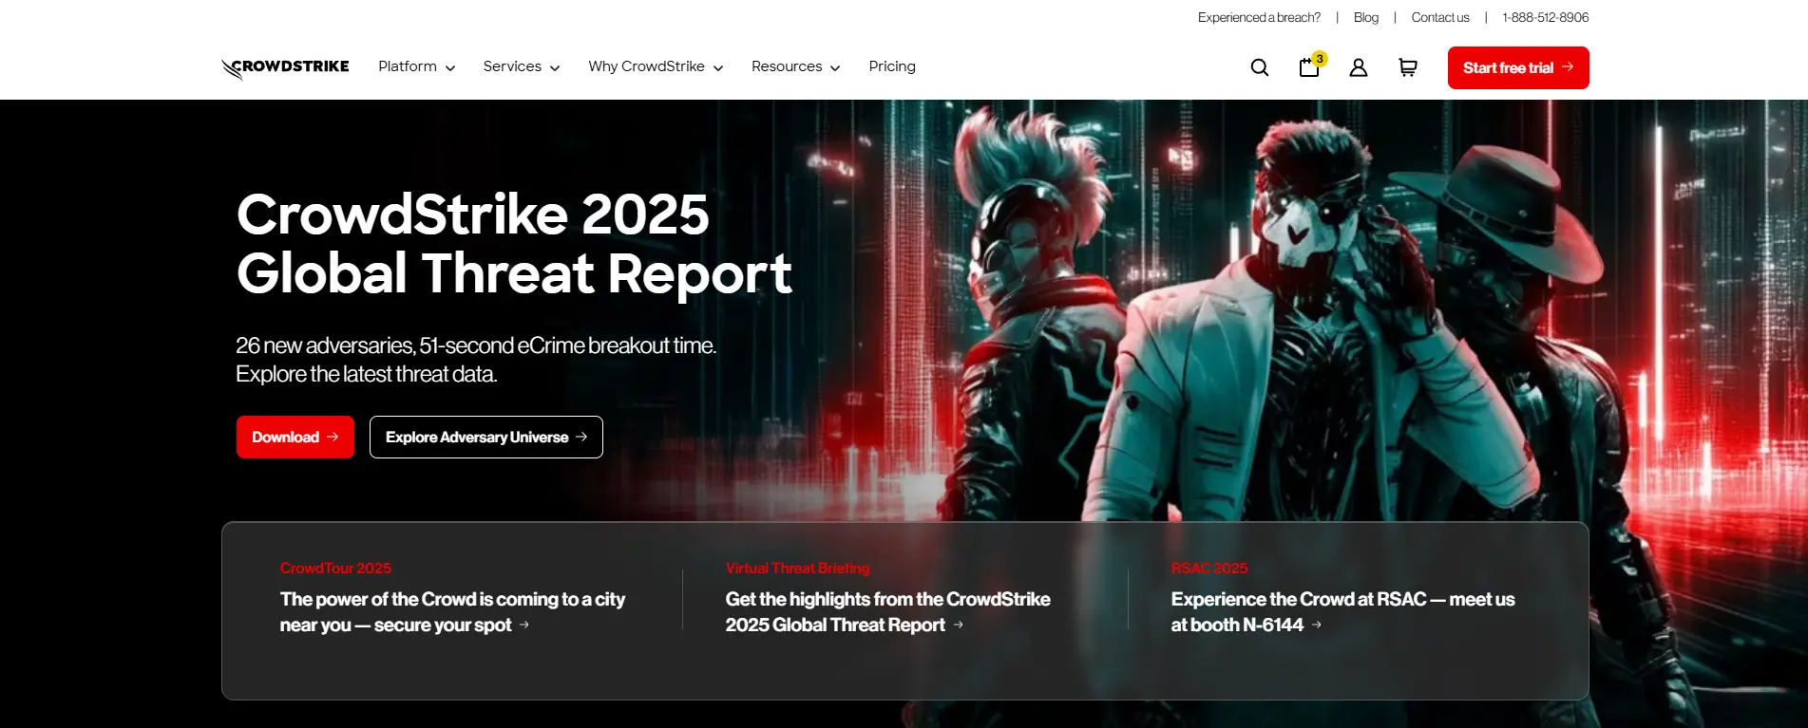This screenshot has height=728, width=1808.
Task: Expand the Platform menu
Action: tap(417, 66)
